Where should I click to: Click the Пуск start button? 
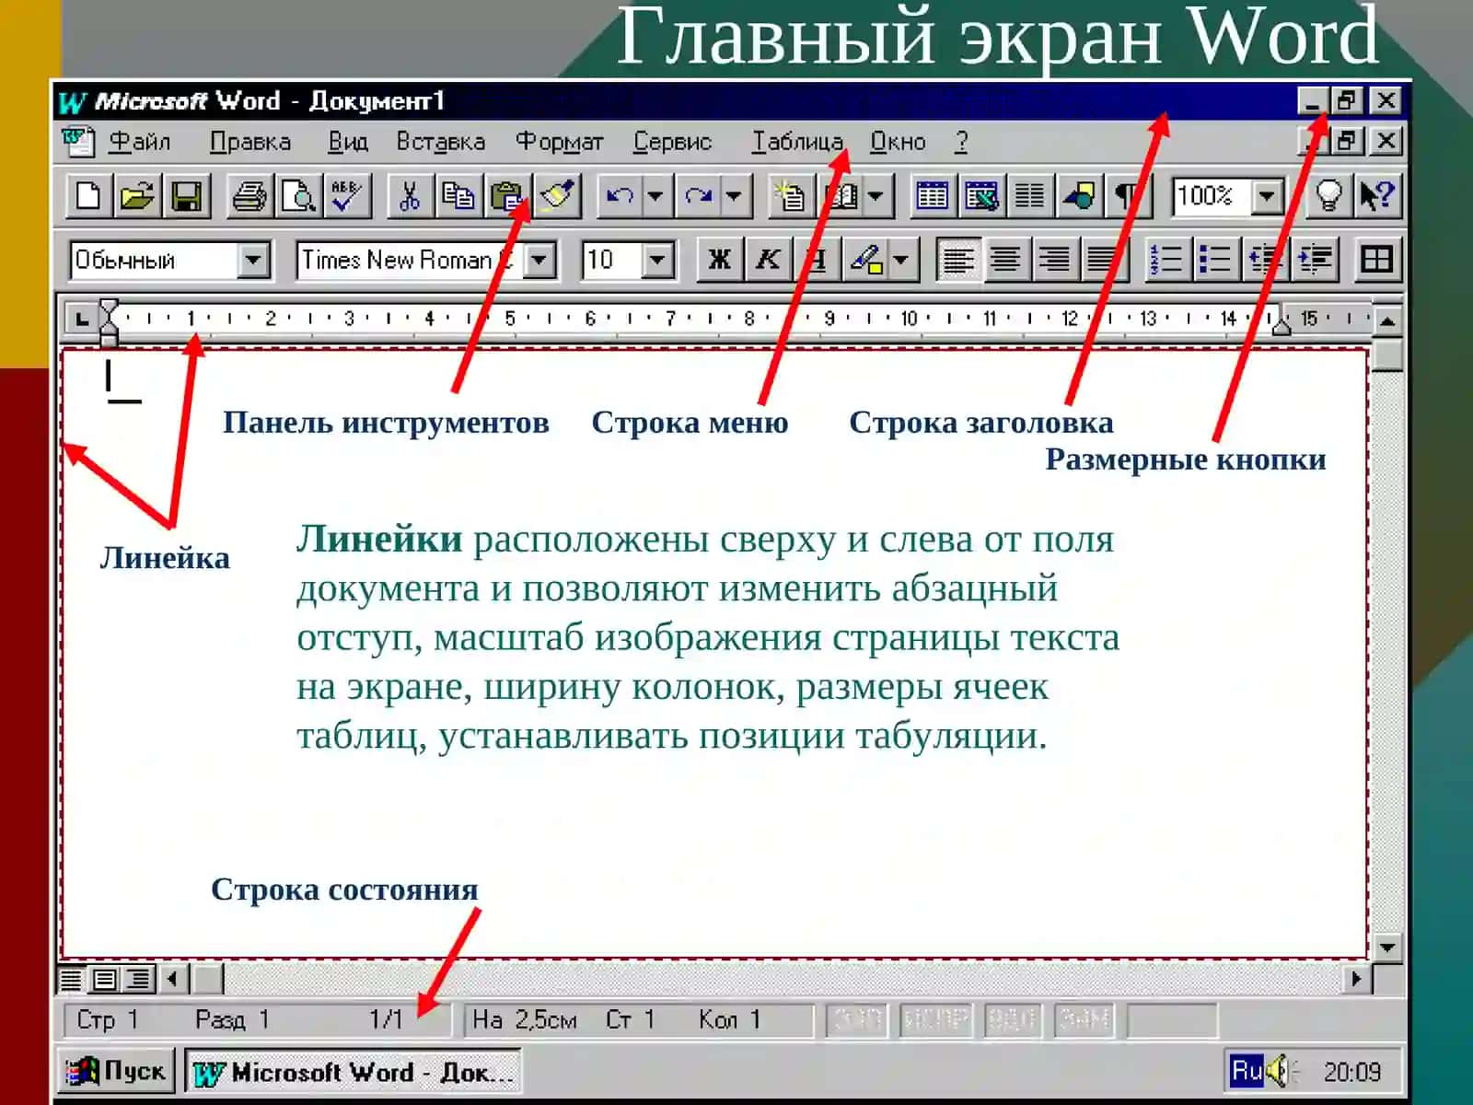[x=116, y=1071]
